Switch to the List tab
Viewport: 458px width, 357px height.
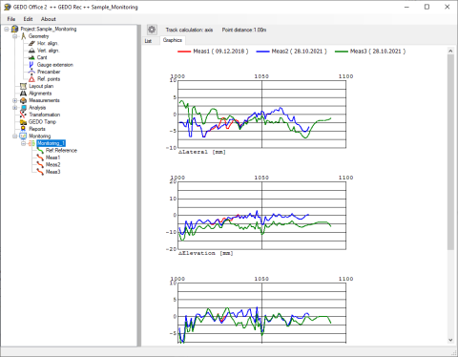(148, 41)
